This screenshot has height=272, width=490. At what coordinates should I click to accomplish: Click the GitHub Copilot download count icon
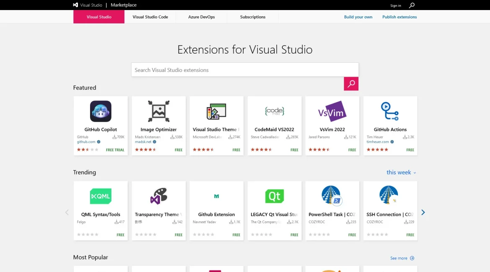coord(114,137)
